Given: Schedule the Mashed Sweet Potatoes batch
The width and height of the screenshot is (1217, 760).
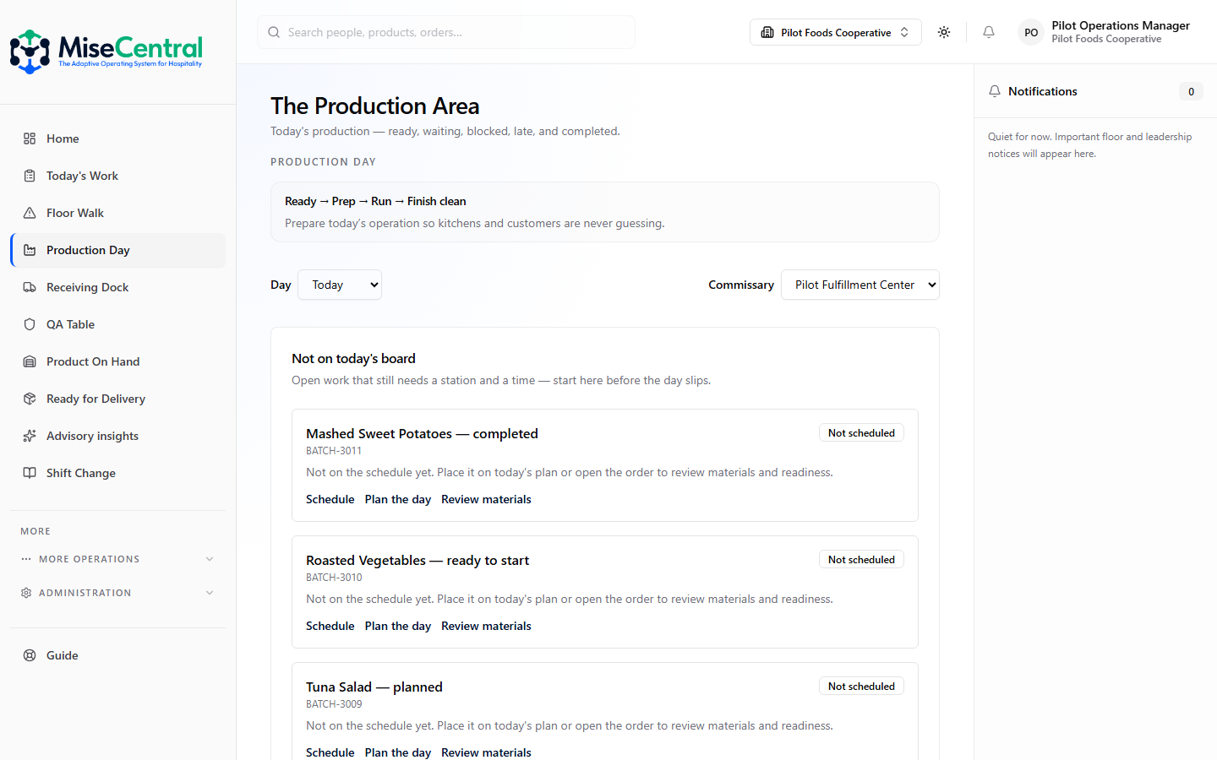Looking at the screenshot, I should (x=330, y=499).
